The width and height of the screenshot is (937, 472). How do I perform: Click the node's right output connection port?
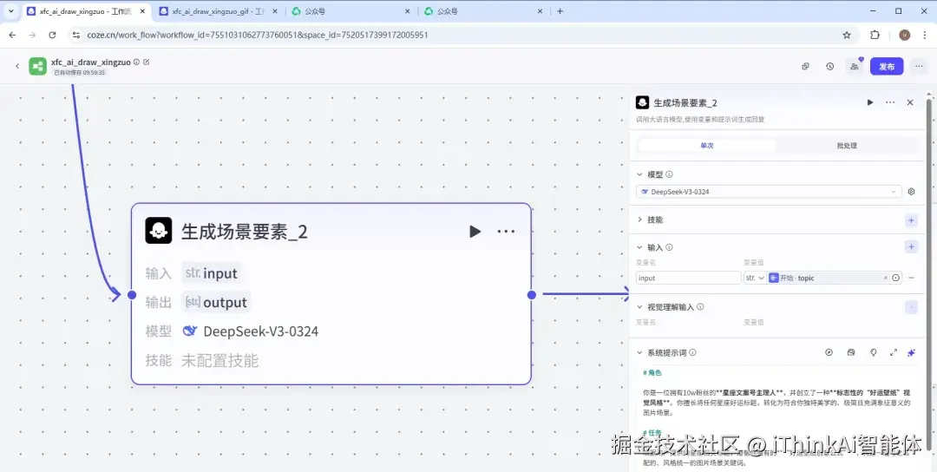531,294
